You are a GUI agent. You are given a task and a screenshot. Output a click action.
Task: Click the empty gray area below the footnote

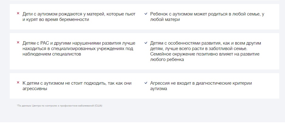click(x=143, y=115)
